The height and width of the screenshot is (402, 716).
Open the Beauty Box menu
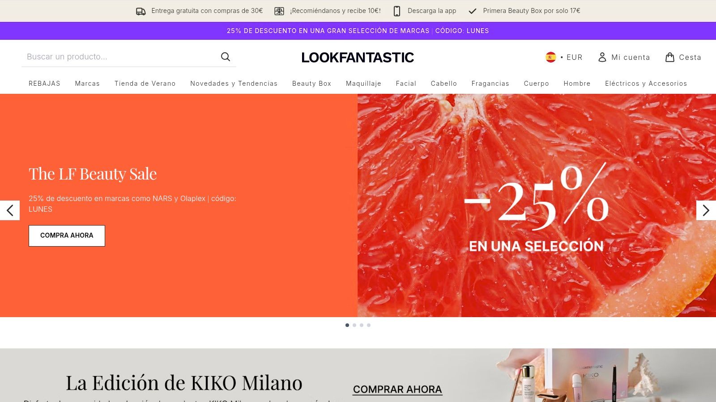pos(311,84)
